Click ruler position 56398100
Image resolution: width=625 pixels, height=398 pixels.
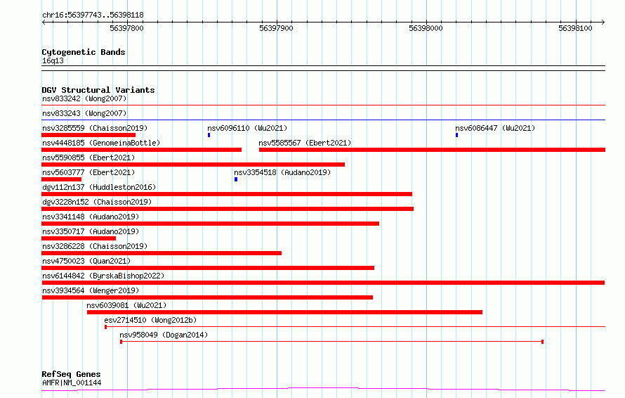coord(575,28)
